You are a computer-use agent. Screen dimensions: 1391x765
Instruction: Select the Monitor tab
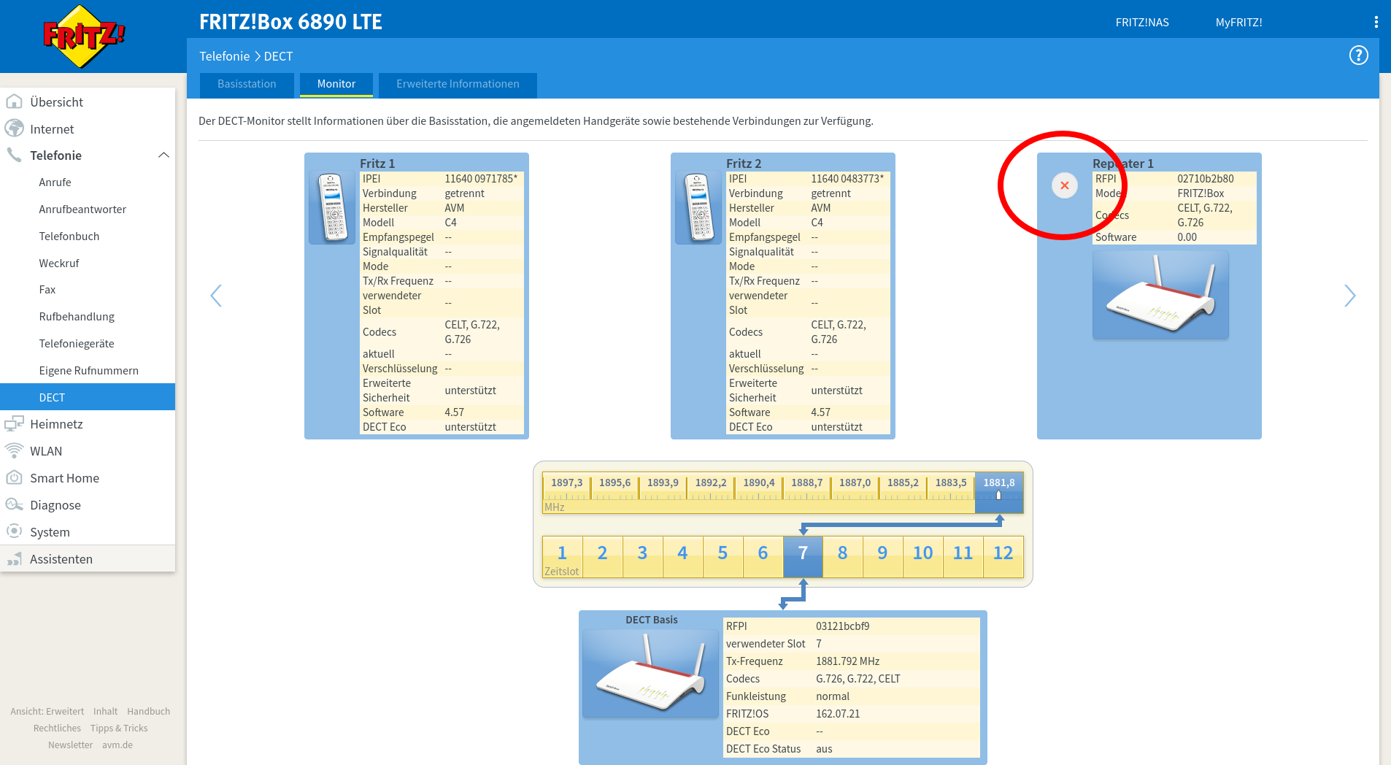[x=336, y=84]
